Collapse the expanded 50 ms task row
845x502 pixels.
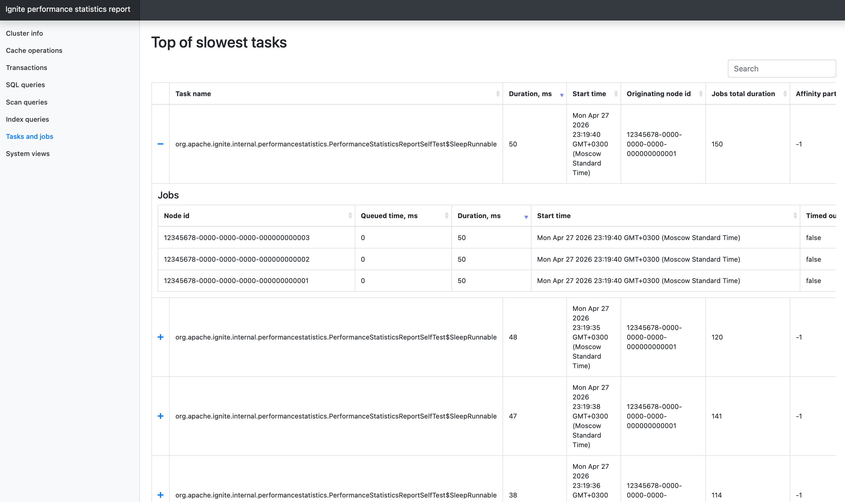(161, 144)
